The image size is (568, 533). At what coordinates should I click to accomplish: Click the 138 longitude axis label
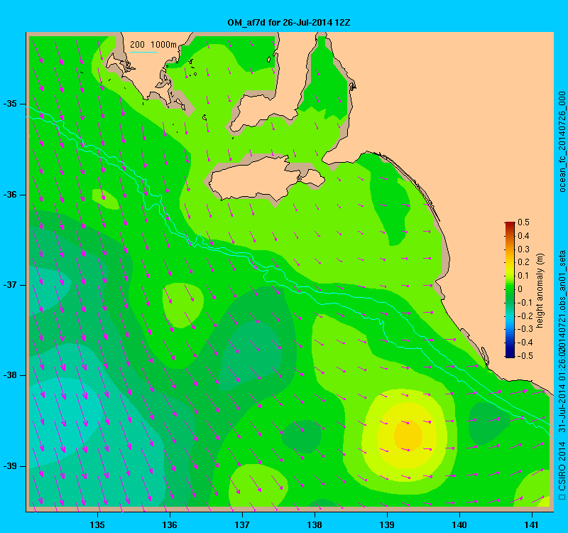(315, 524)
